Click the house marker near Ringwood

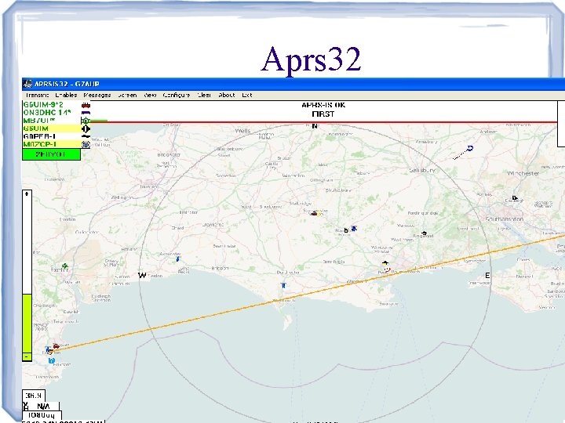pos(424,233)
